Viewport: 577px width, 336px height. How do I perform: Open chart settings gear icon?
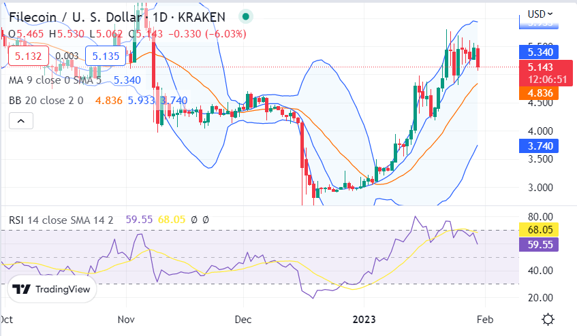548,319
